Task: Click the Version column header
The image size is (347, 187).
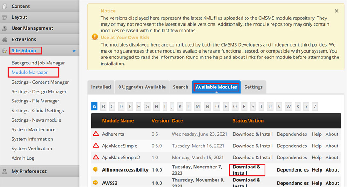Action: [x=160, y=120]
